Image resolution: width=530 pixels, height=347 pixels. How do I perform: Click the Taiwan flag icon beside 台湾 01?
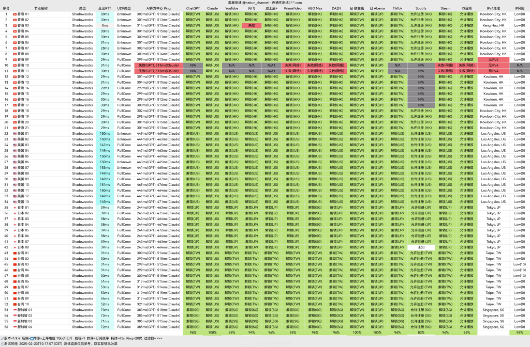coord(15,253)
